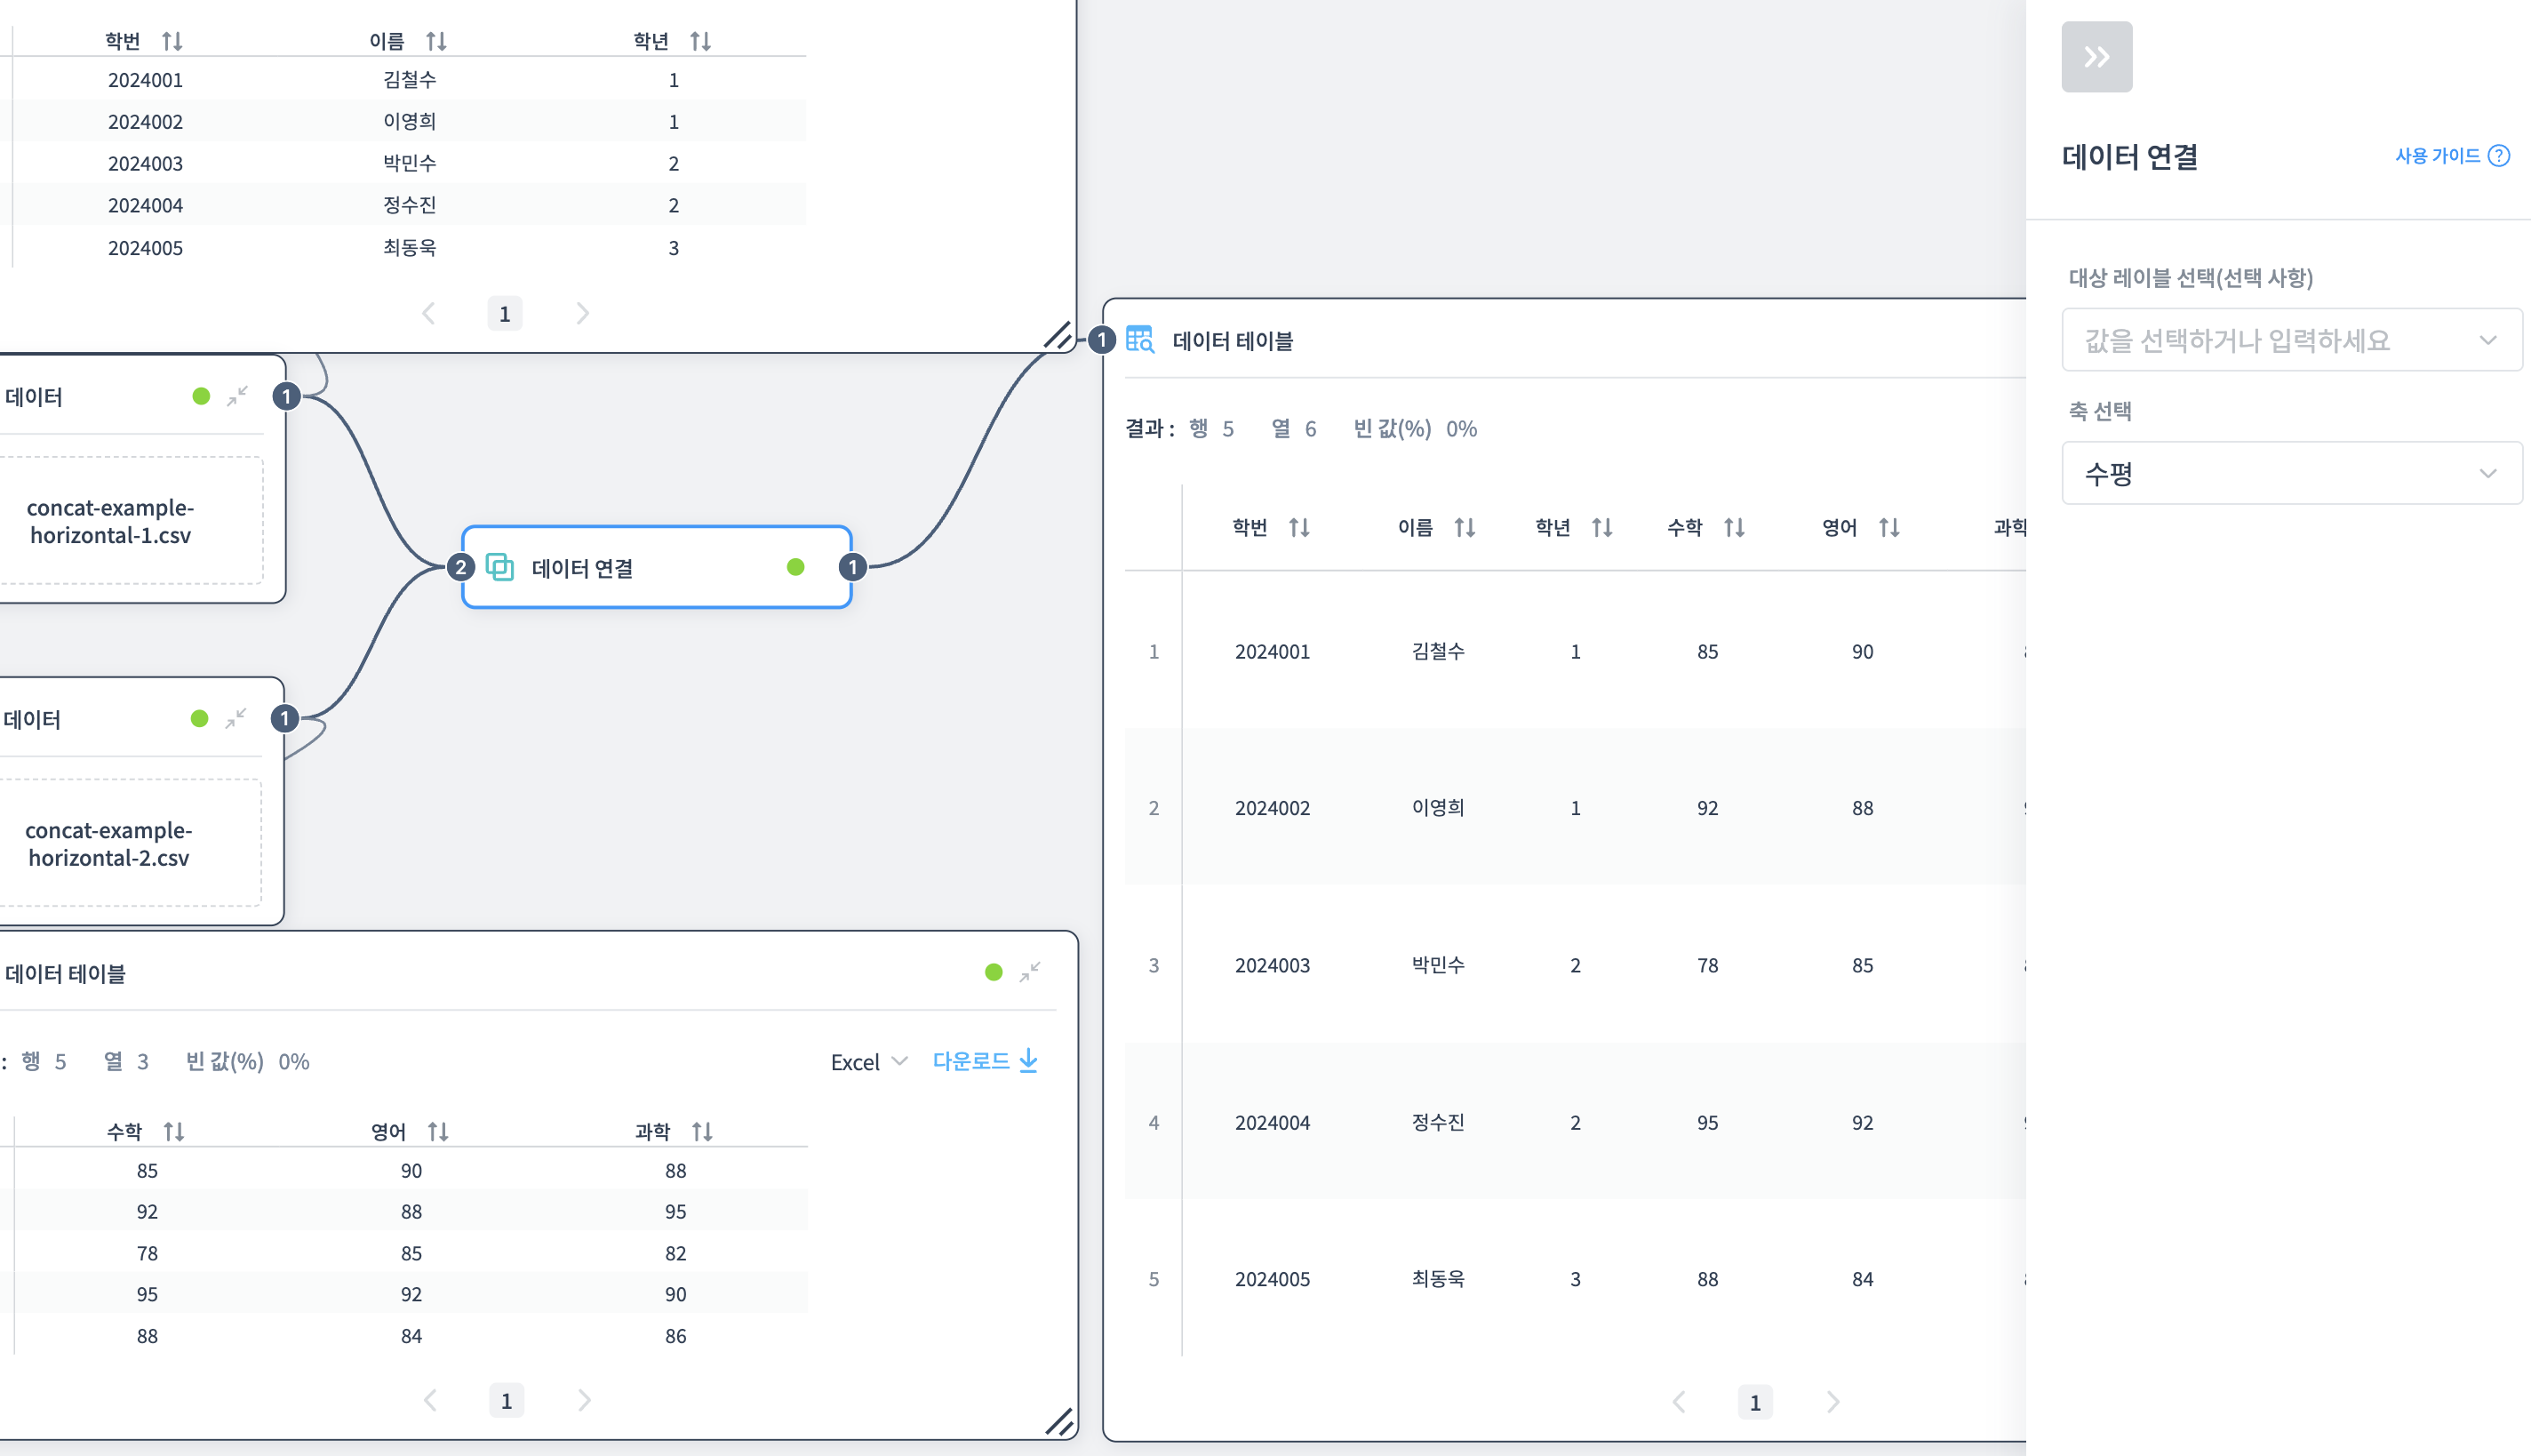Sort top table by 이름 column
The image size is (2531, 1456).
(x=435, y=42)
